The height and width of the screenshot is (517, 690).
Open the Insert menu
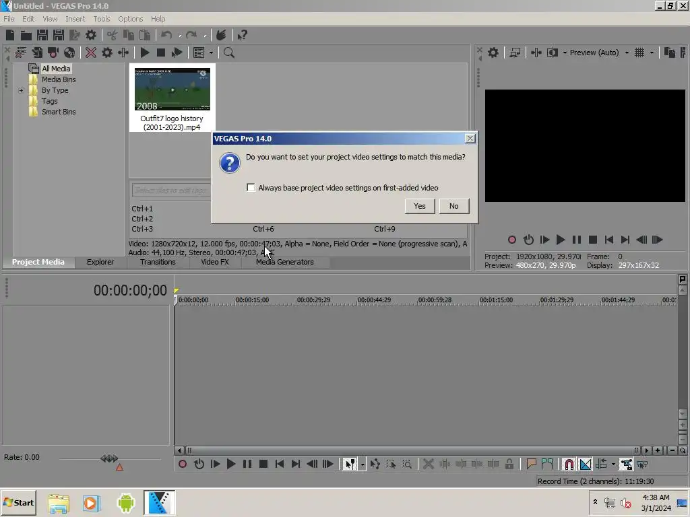(75, 19)
